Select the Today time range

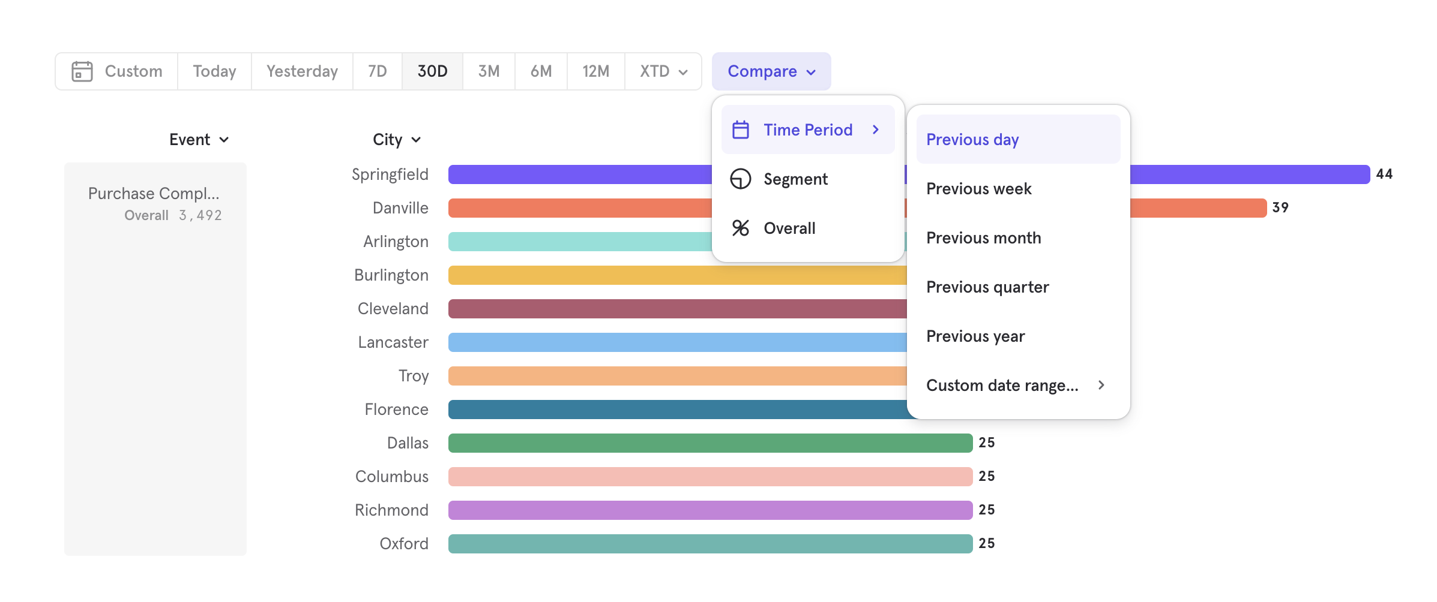click(x=214, y=71)
